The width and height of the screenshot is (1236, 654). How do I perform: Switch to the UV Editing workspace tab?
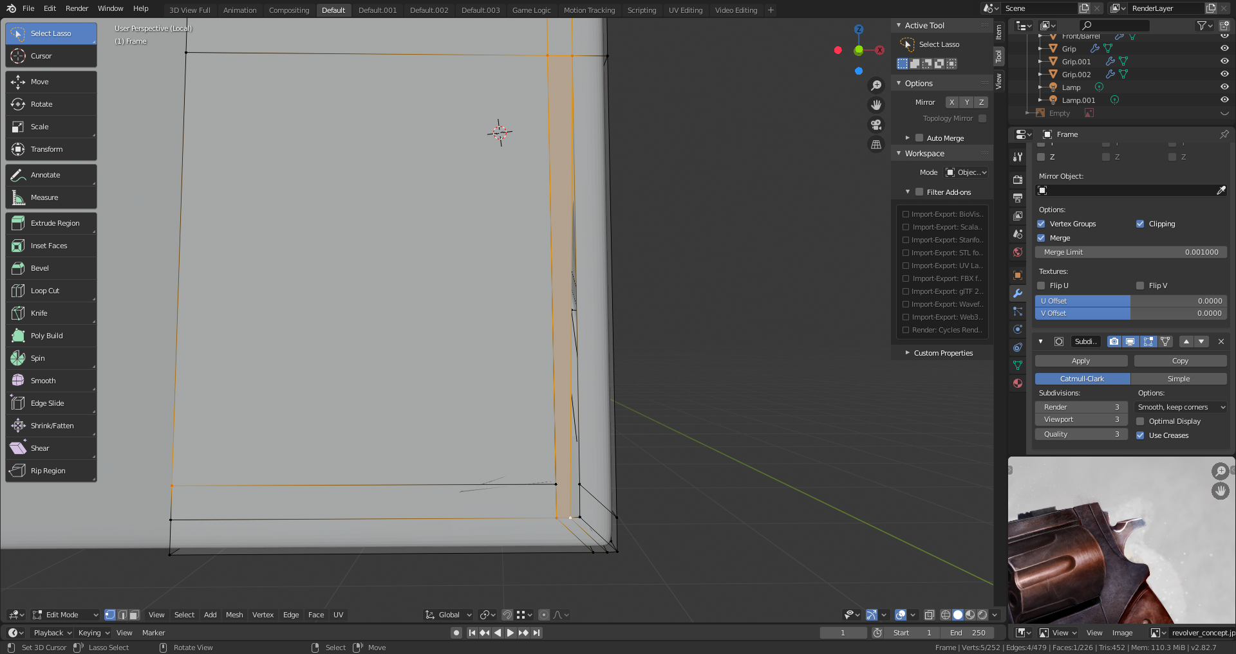tap(686, 10)
